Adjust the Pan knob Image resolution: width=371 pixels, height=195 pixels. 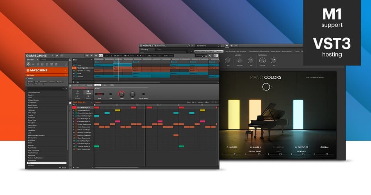(132, 94)
